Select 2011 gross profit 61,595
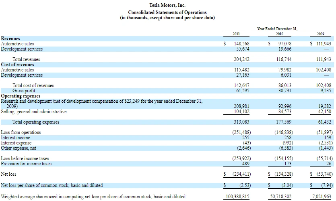Screen dimensions: 336x201 tap(243, 91)
